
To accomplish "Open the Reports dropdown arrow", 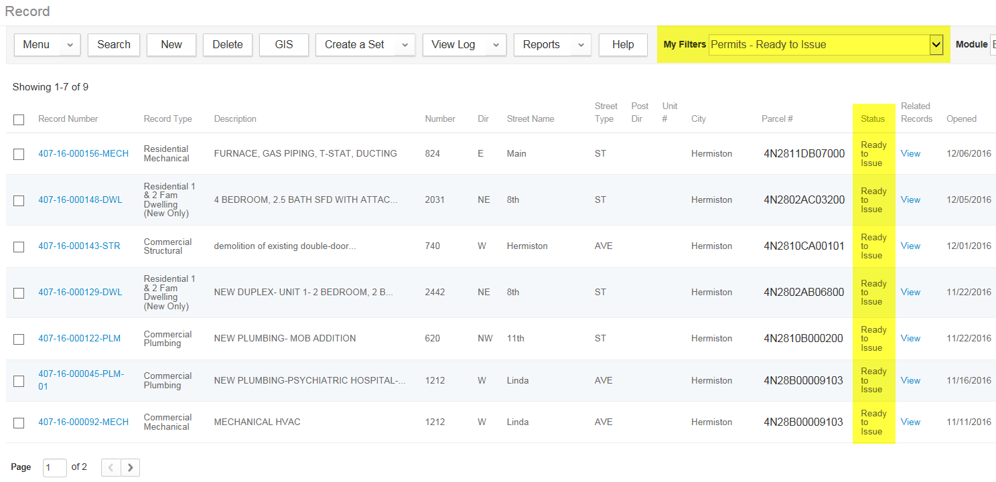I will click(581, 45).
